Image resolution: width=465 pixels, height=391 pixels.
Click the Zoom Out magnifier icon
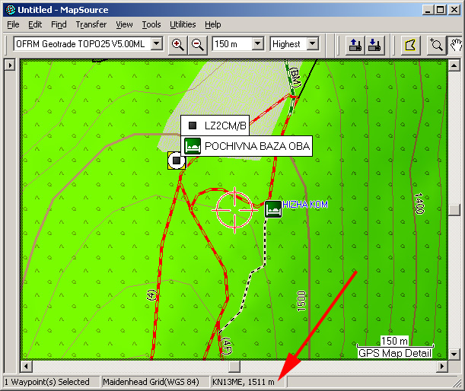198,45
